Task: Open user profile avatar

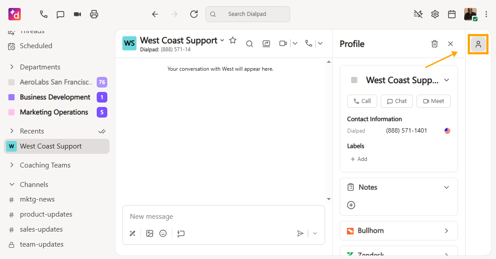Action: click(x=470, y=14)
